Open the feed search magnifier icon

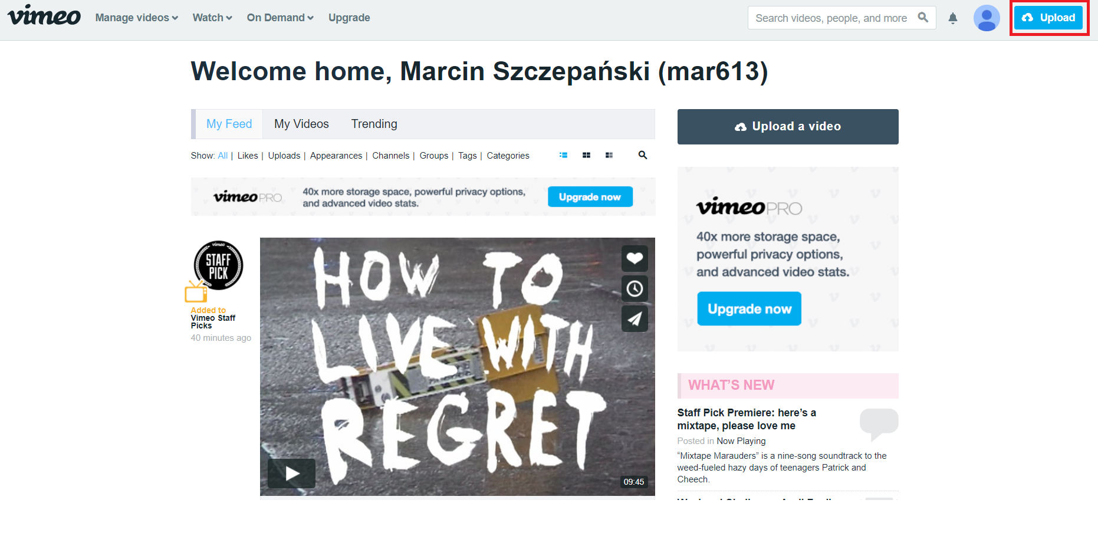click(x=643, y=155)
